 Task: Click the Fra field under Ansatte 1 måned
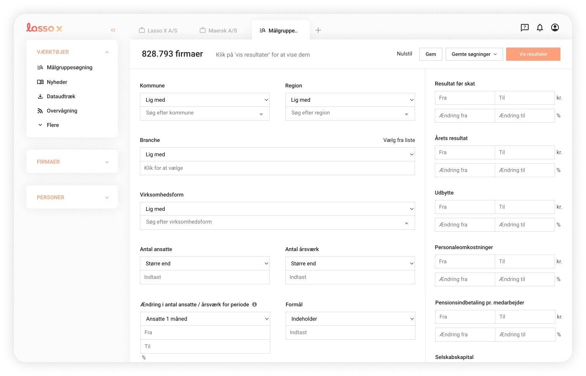205,333
